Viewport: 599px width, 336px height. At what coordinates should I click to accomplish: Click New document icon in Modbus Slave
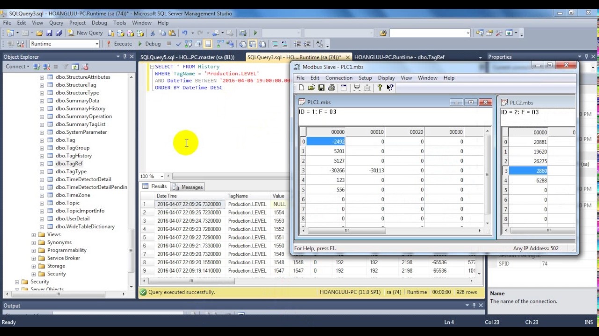click(301, 88)
